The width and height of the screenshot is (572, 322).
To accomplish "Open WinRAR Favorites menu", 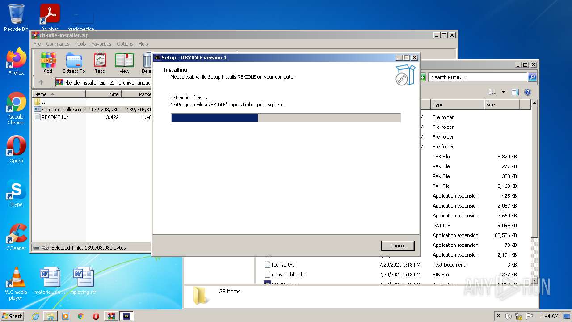I will 101,44.
